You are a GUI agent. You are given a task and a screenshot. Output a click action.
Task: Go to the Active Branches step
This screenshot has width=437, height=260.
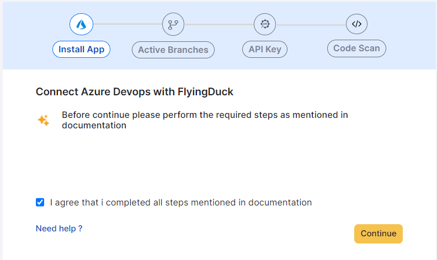coord(173,50)
